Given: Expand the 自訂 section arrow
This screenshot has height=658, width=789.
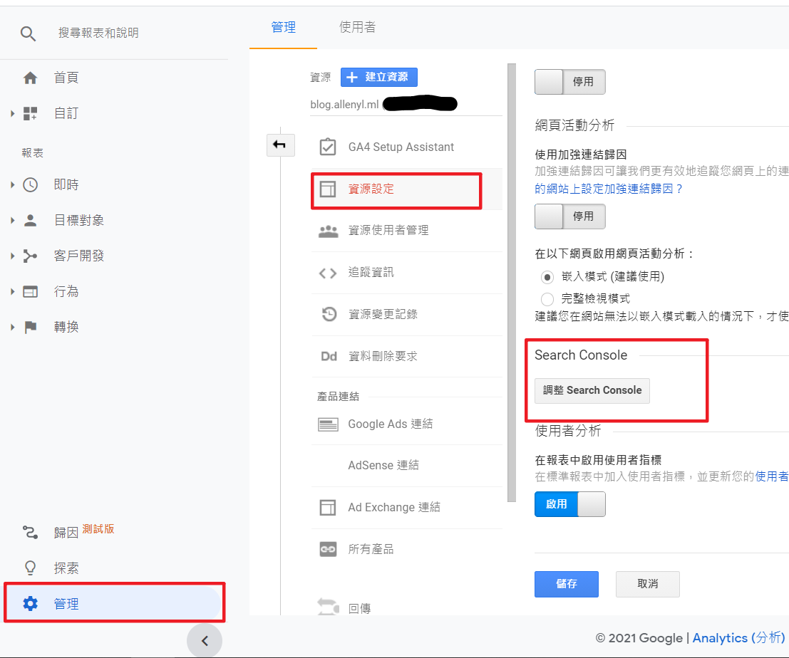Looking at the screenshot, I should (x=12, y=113).
